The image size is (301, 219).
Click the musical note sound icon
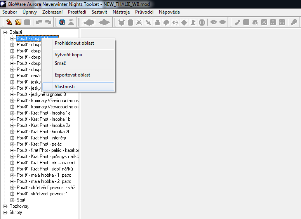[x=273, y=22]
